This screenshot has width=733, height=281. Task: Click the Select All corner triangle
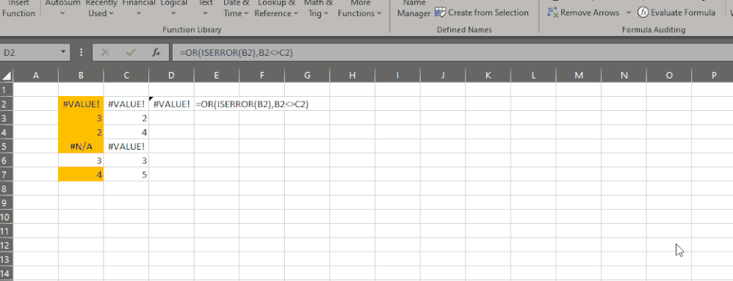[x=7, y=76]
